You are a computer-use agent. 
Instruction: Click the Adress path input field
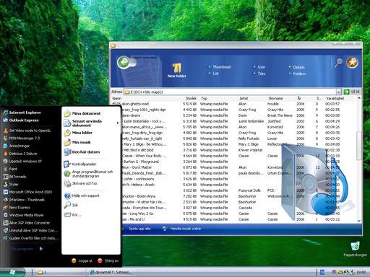pyautogui.click(x=230, y=92)
